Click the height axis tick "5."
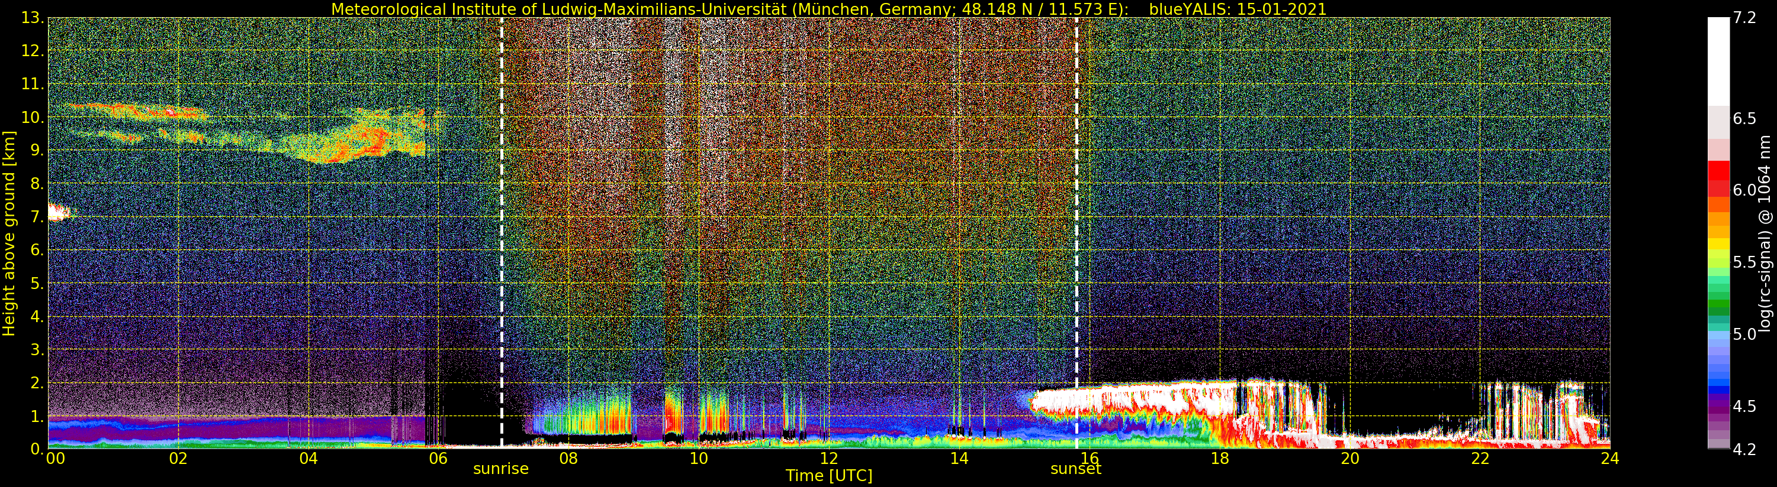 coord(37,283)
